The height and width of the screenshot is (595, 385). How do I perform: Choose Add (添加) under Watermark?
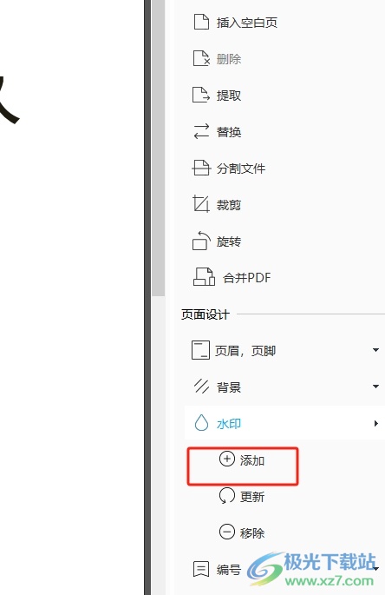tap(242, 459)
